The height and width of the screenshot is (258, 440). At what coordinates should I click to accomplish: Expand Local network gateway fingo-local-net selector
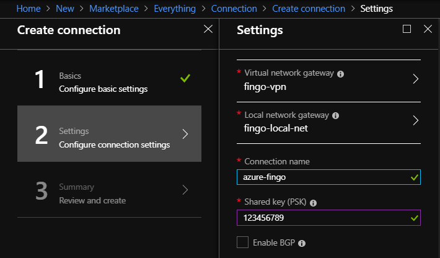coord(328,123)
